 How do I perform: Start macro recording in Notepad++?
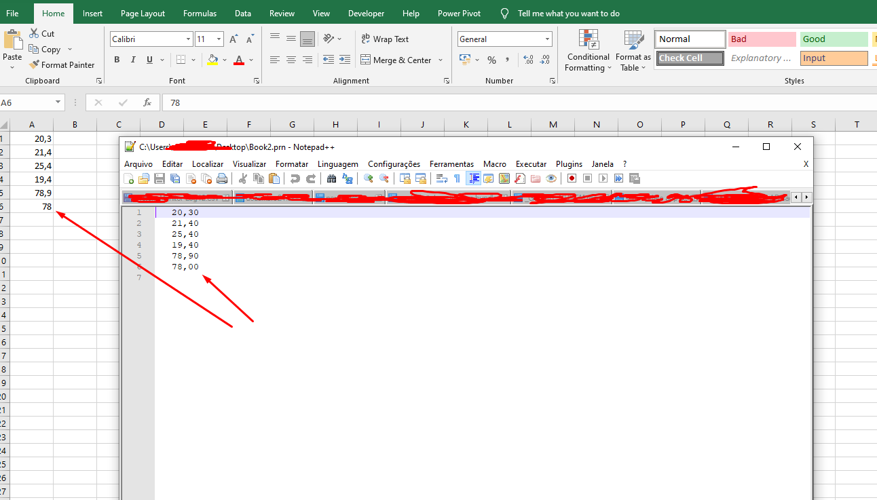(x=571, y=178)
